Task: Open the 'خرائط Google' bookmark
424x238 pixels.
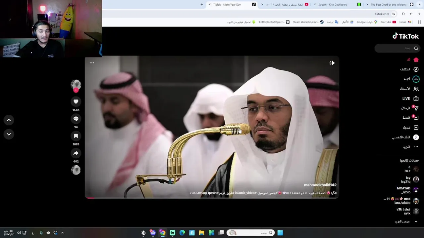Action: coord(367,22)
